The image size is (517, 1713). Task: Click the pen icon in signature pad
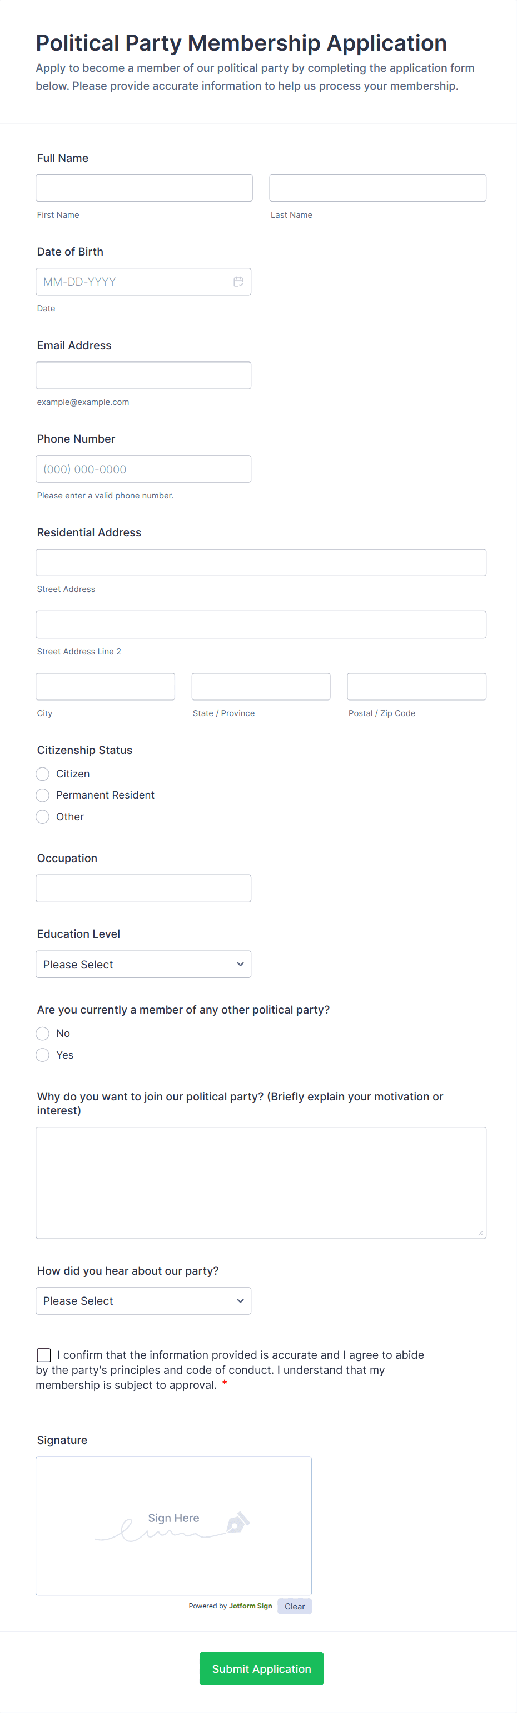pos(237,1521)
